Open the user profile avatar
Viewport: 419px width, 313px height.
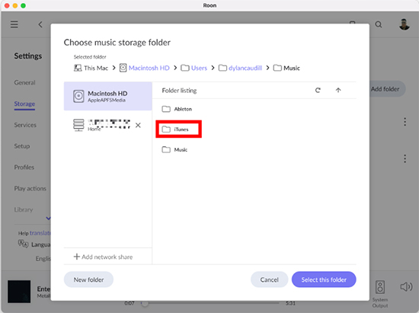[x=404, y=24]
